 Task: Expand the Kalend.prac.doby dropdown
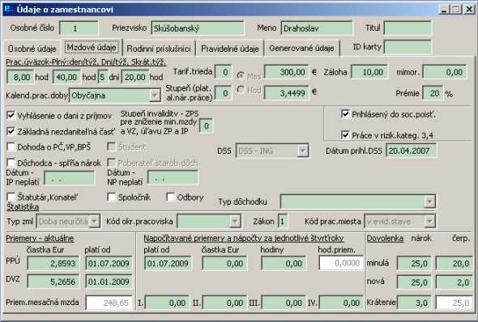tap(155, 95)
